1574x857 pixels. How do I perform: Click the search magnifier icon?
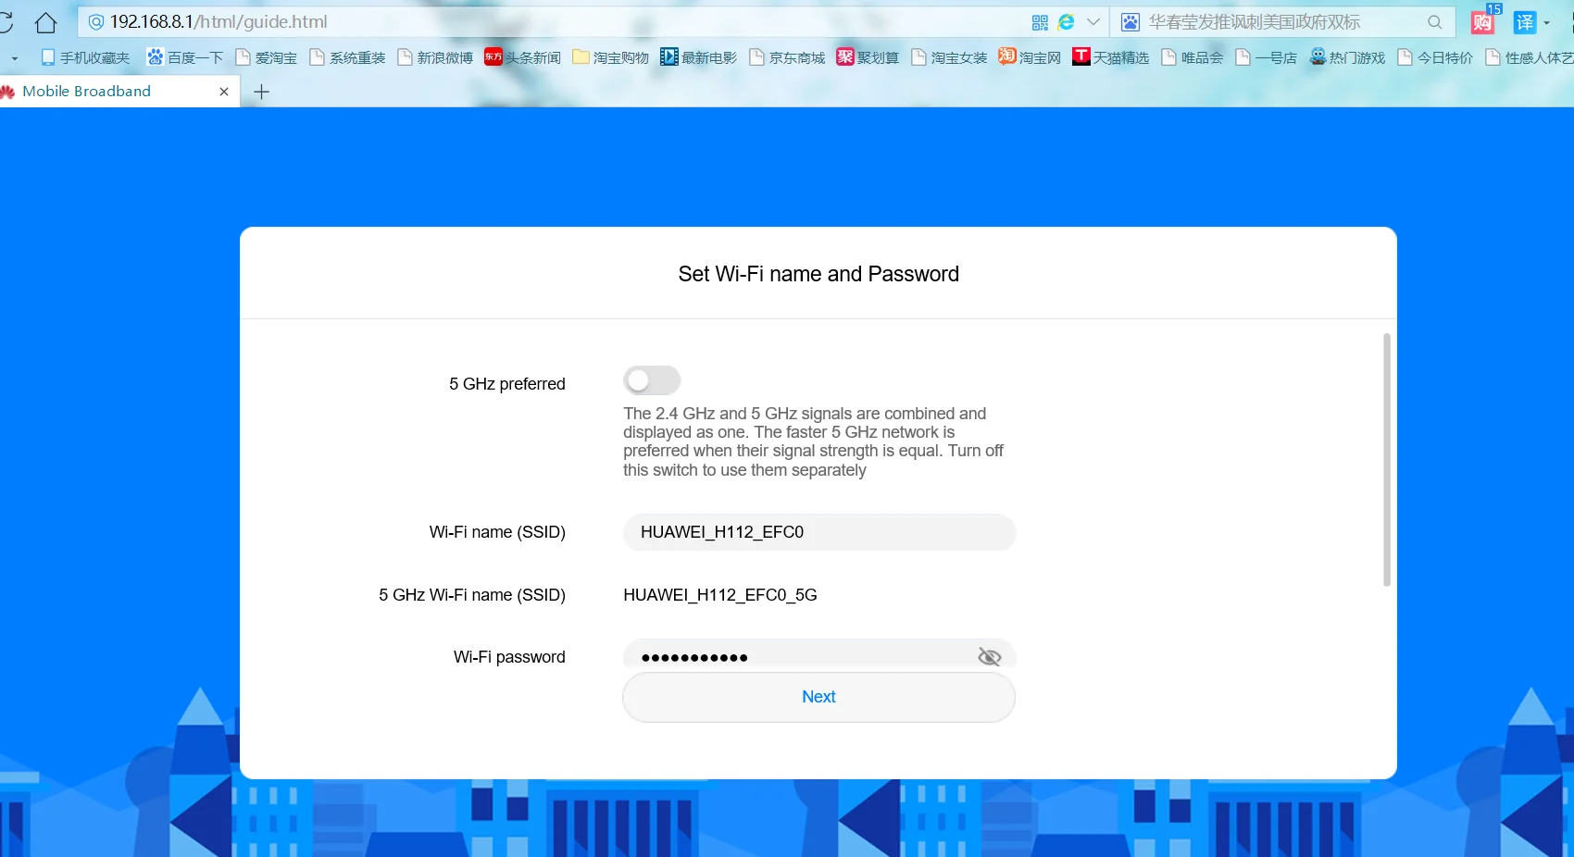coord(1434,22)
